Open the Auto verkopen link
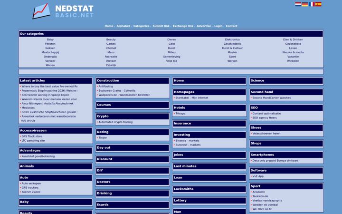This screenshot has height=214, width=342. (31, 184)
